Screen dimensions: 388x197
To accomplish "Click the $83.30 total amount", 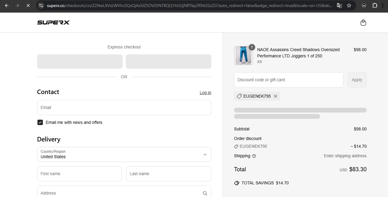I will click(358, 169).
